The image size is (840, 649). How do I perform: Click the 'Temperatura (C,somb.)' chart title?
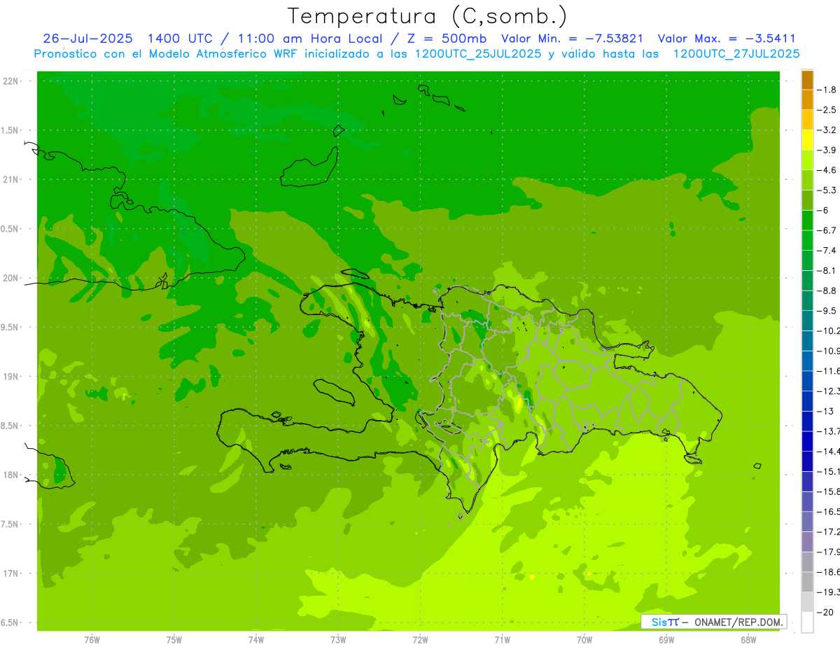coord(427,15)
